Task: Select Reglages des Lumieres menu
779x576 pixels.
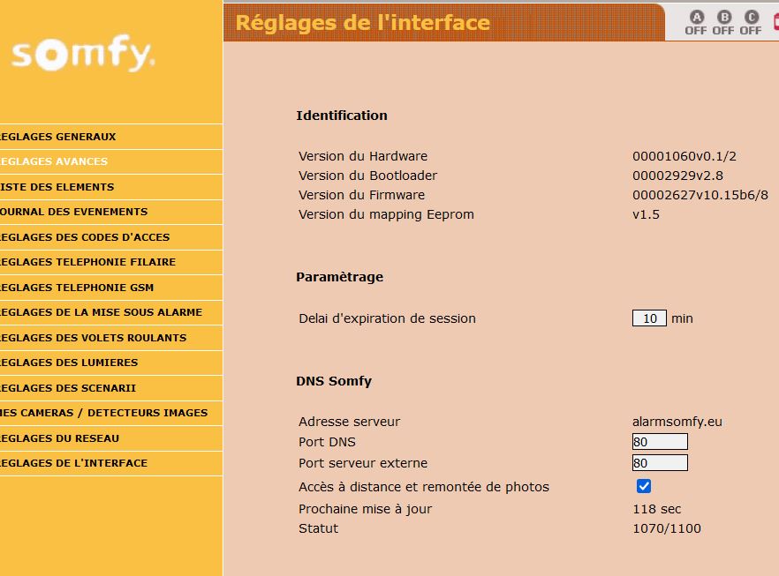Action: pos(69,363)
